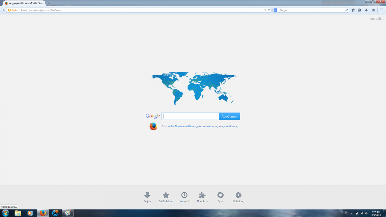
Task: Reload the page with the refresh icon
Action: point(269,10)
